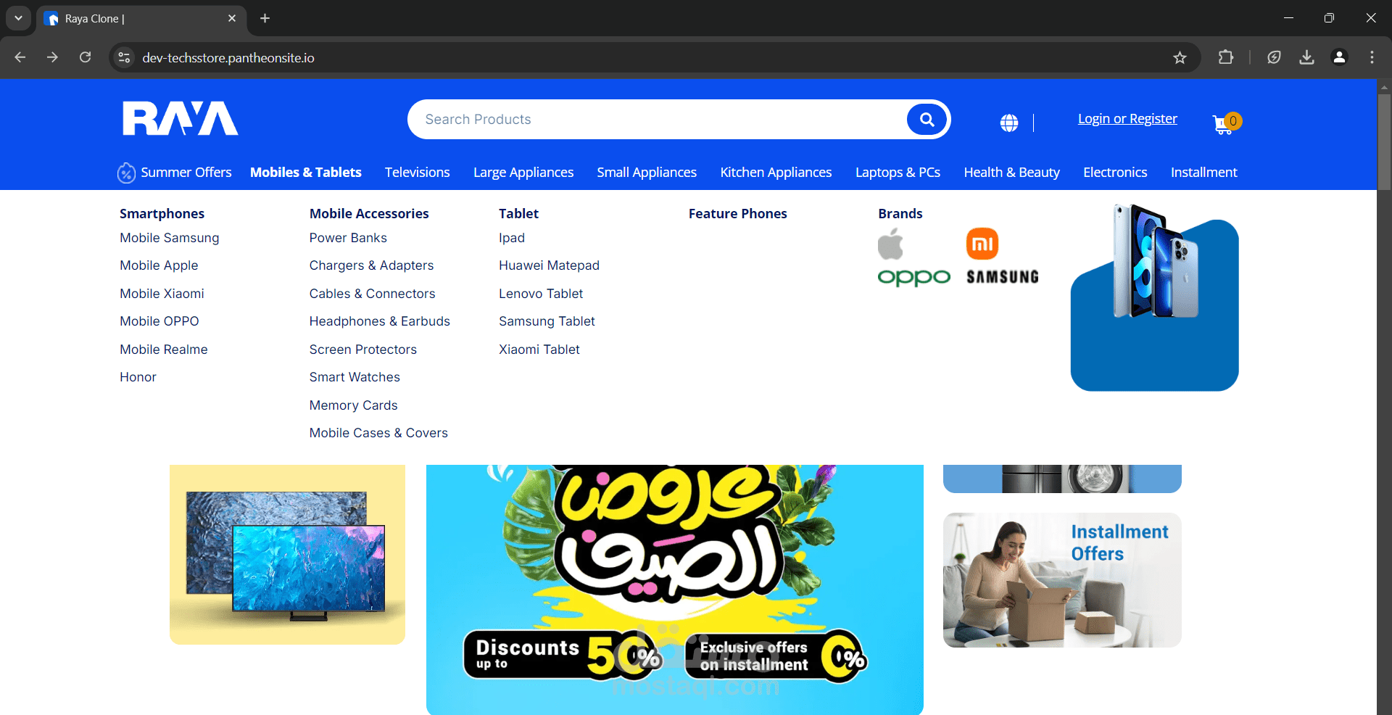1392x715 pixels.
Task: Click the blue search magnifier button
Action: (927, 120)
